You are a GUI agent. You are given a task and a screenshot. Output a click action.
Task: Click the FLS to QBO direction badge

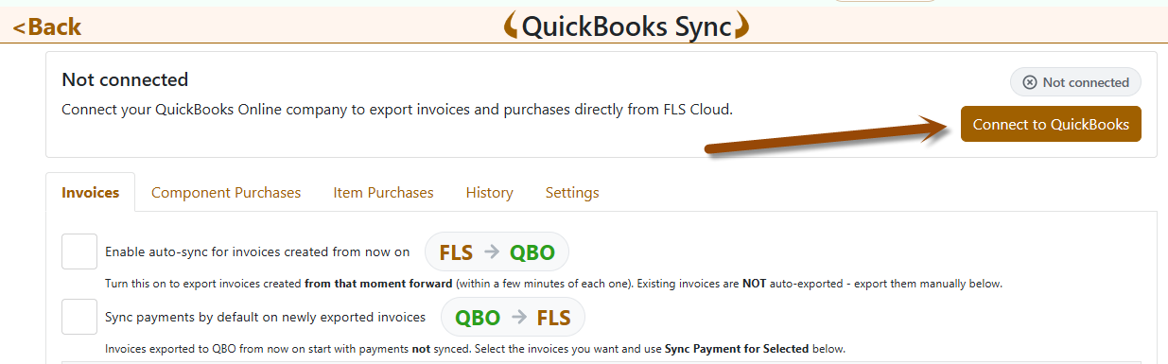point(497,252)
